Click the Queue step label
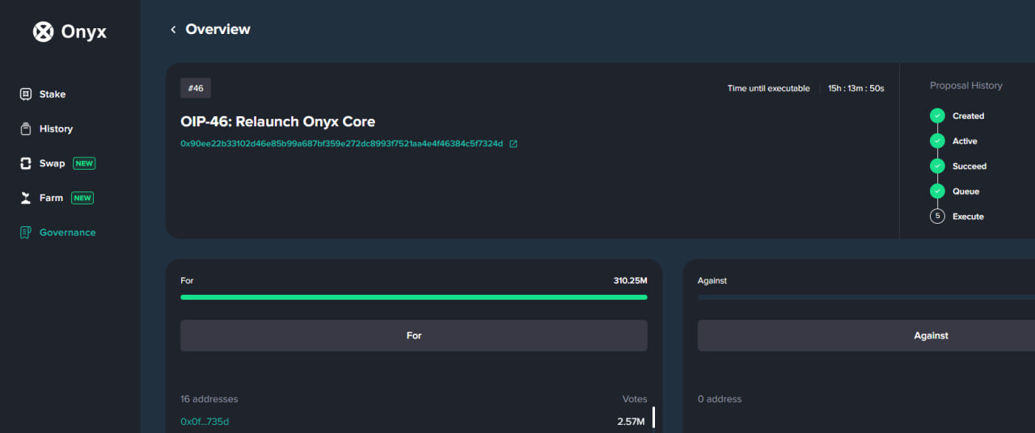 (965, 191)
